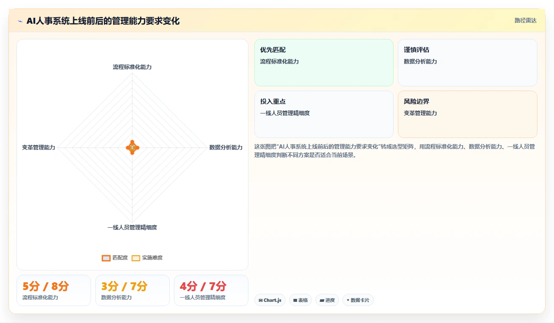Click the 数据卡片 tag
Viewport: 554px width, 323px height.
pyautogui.click(x=358, y=300)
